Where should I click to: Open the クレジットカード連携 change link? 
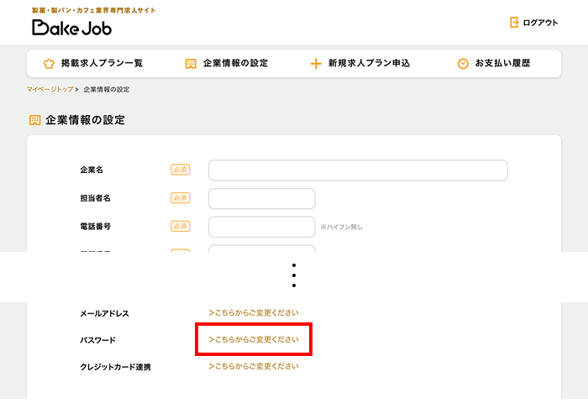(x=254, y=367)
